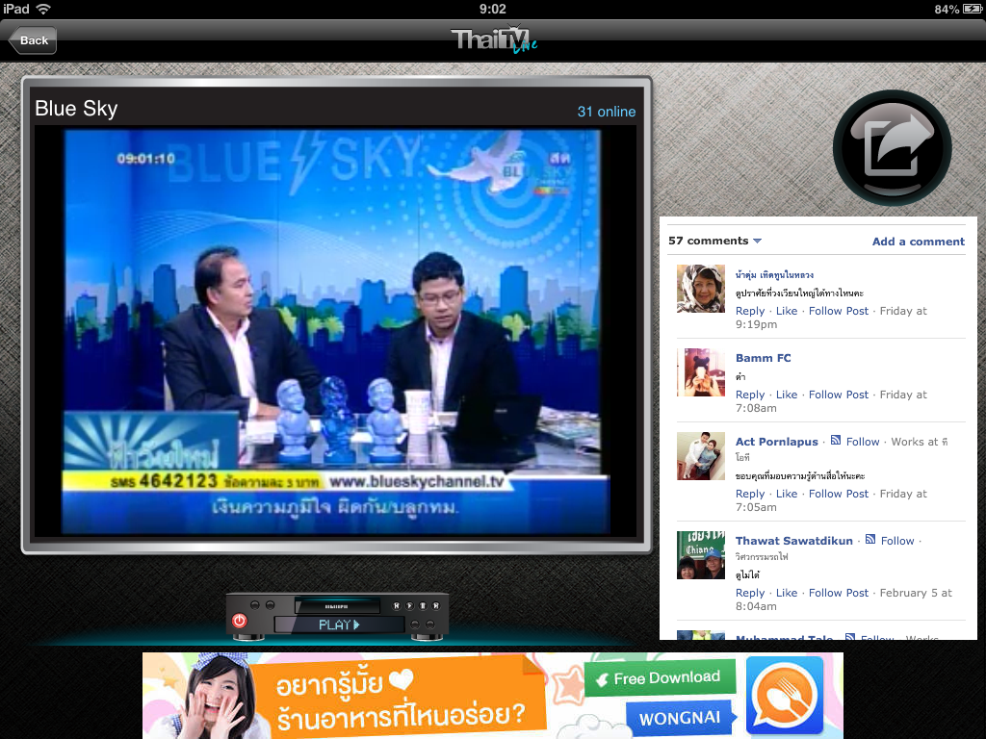Tap the small play button on player

point(409,606)
